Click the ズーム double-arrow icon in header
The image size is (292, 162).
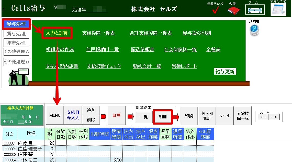tap(255, 10)
